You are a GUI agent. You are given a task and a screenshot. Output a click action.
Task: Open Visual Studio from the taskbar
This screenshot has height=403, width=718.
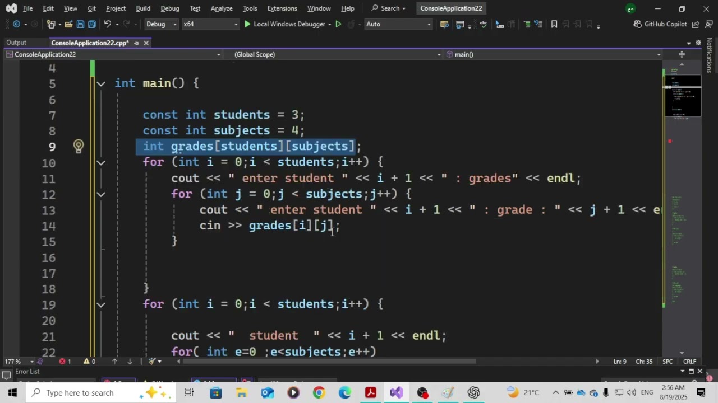coord(397,392)
